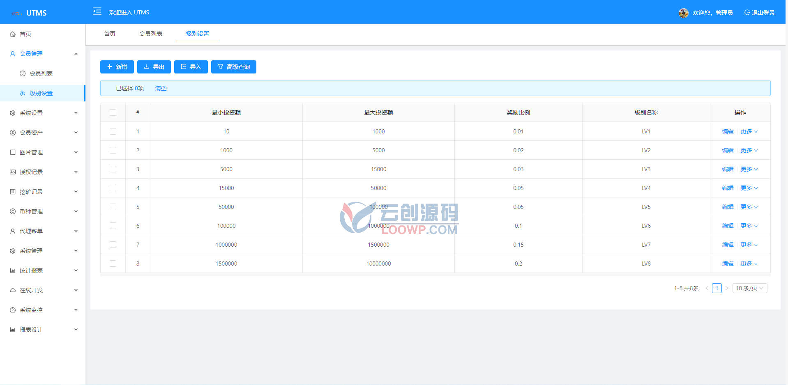This screenshot has height=385, width=788.
Task: Click the 清空 clear selection link
Action: 161,88
